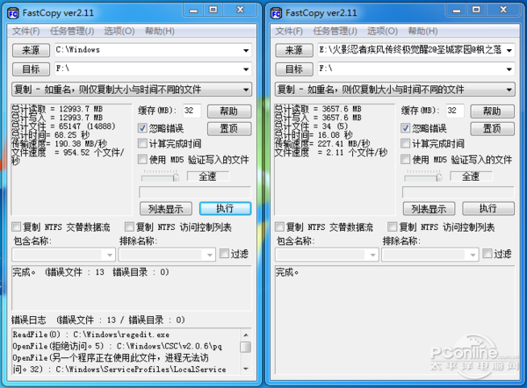Toggle 过滤 checkbox in right window
527x388 pixels.
point(487,254)
